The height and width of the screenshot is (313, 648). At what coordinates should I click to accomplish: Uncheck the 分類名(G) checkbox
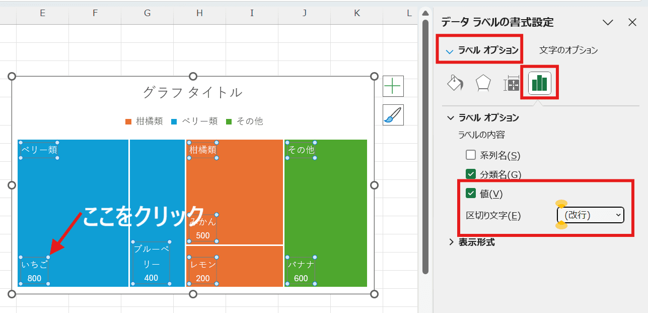471,174
